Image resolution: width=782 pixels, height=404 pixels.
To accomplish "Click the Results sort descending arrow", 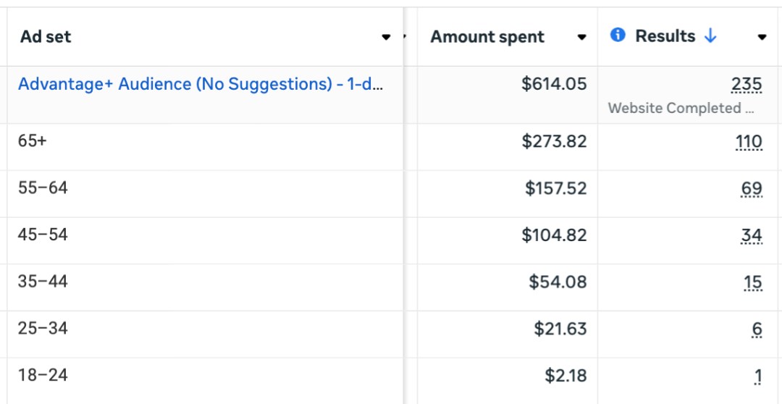I will [x=710, y=36].
